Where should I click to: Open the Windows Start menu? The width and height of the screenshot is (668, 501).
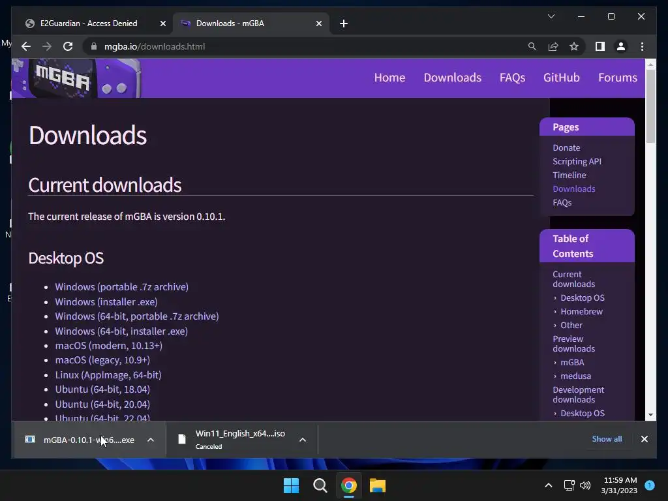tap(292, 485)
